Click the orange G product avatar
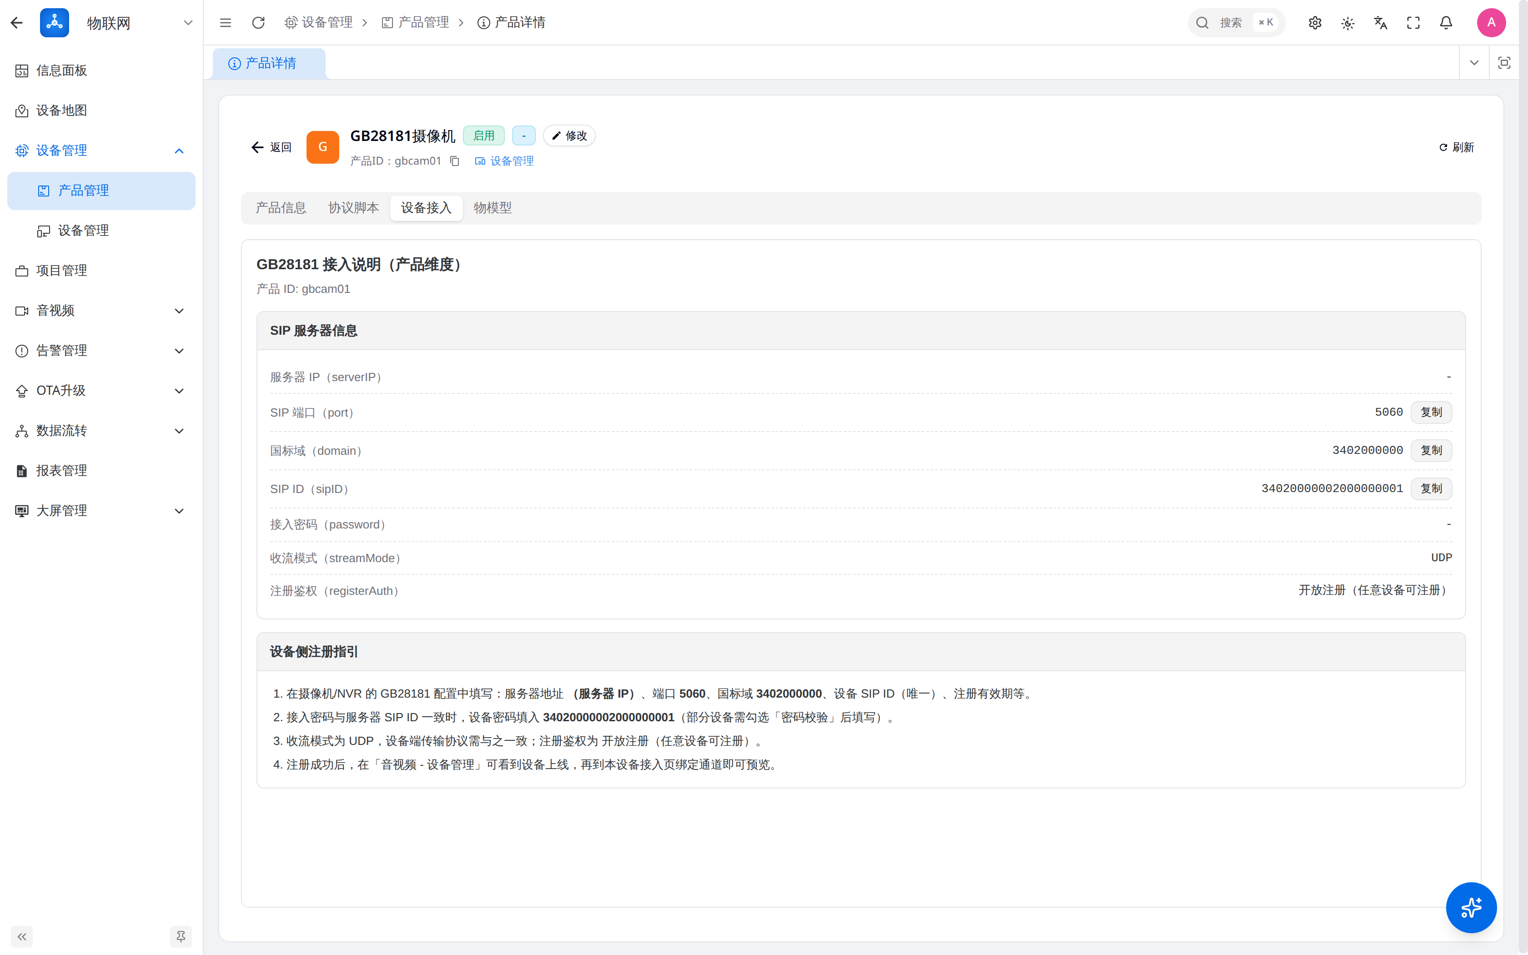 (x=322, y=147)
